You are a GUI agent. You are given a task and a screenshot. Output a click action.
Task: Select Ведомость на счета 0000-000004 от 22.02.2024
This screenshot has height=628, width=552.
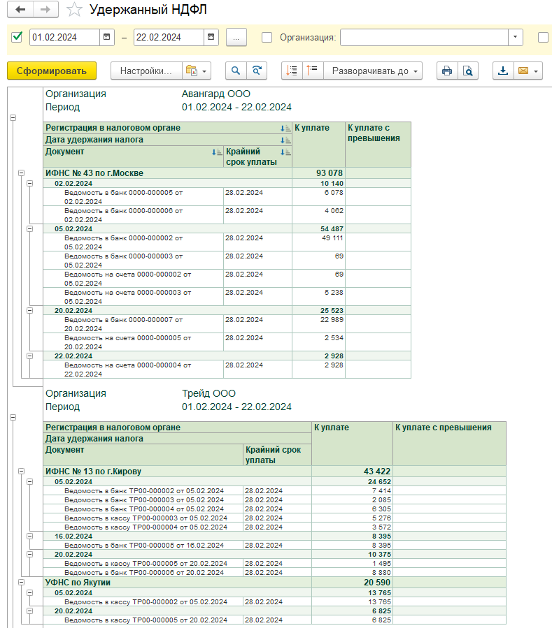pos(133,370)
